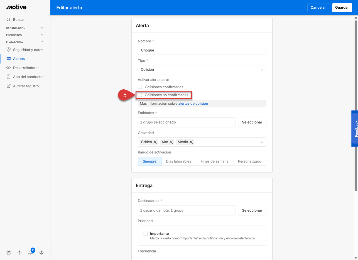The width and height of the screenshot is (358, 260).
Task: Remove the Medio severity tag
Action: (191, 142)
